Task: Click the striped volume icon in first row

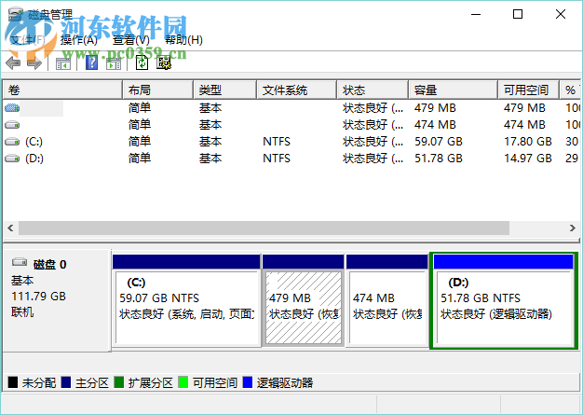Action: [x=12, y=108]
